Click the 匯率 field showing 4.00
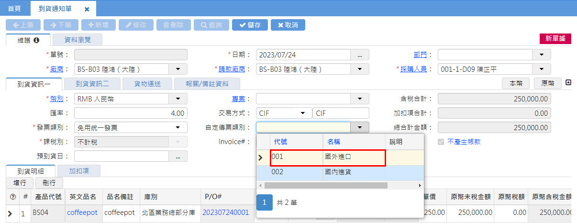 (131, 113)
